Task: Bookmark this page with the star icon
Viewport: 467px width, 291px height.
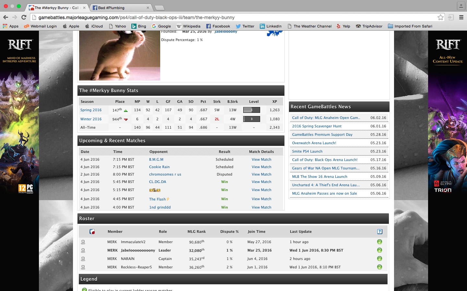Action: 440,17
